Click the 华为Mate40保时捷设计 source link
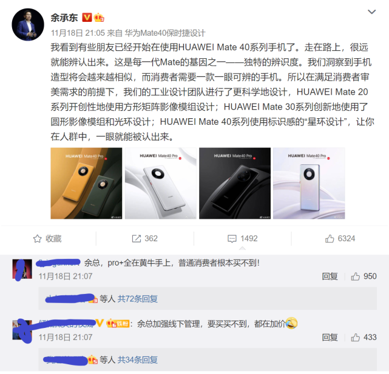389x374 pixels. [165, 33]
